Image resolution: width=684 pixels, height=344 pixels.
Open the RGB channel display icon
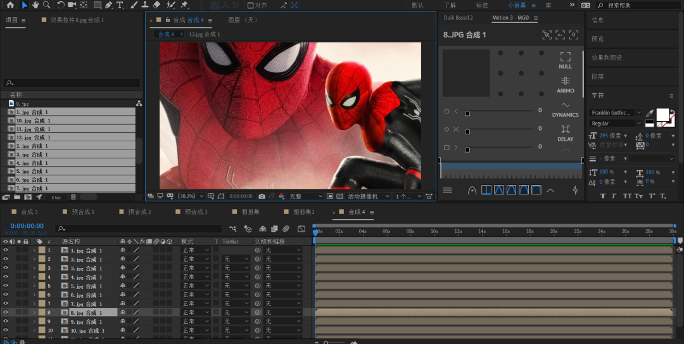click(281, 196)
